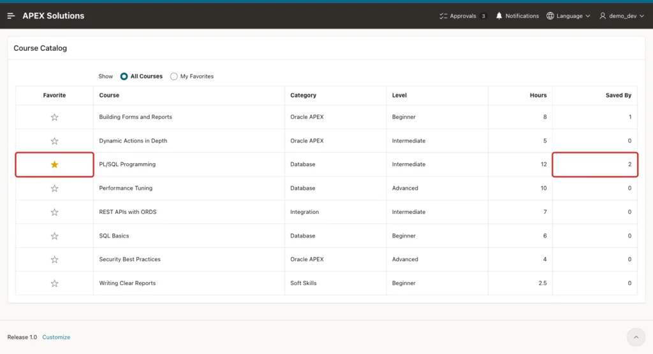This screenshot has height=354, width=653.
Task: Click the Dynamic Actions in Depth course name
Action: click(133, 141)
